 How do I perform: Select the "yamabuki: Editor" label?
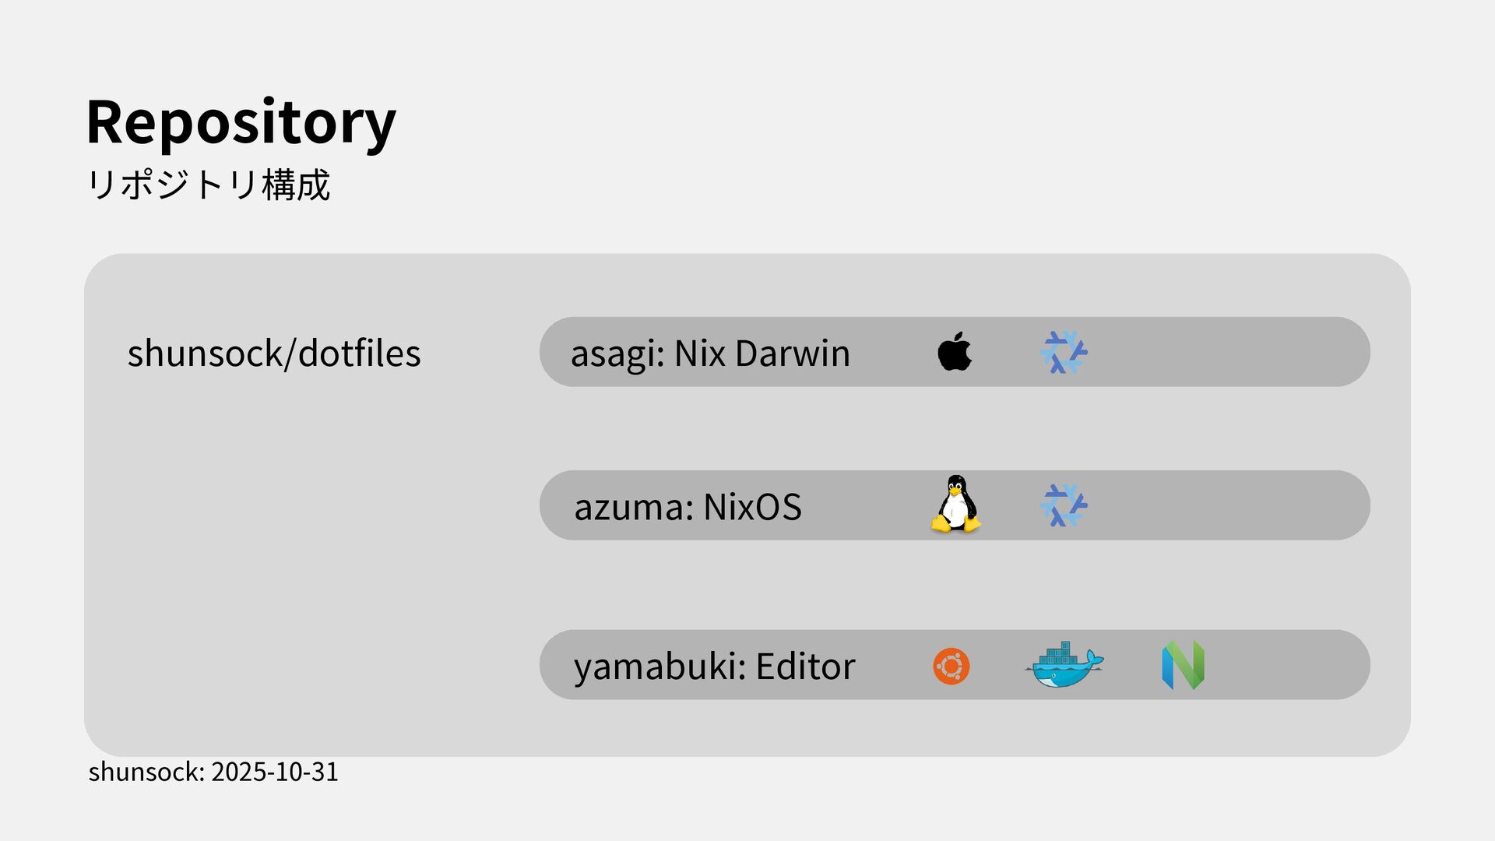[714, 666]
